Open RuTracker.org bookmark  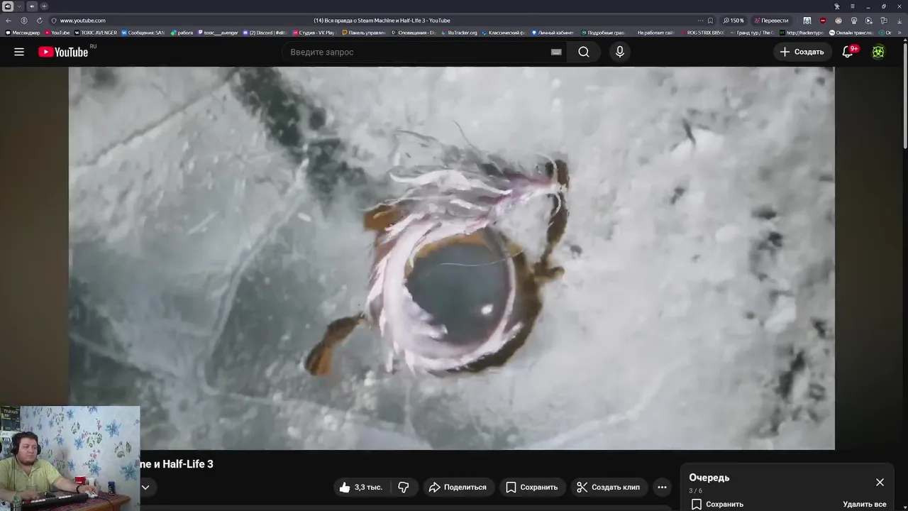coord(459,33)
